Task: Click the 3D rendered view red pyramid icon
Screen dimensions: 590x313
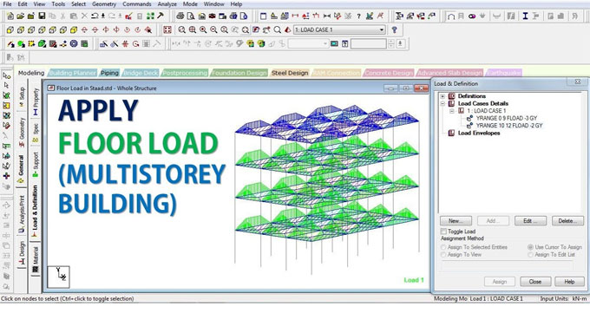Action: point(288,29)
